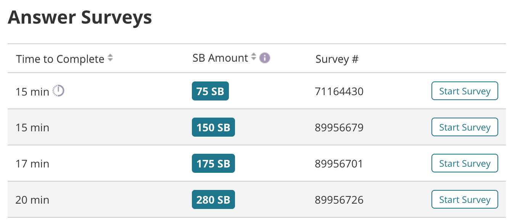This screenshot has height=220, width=515.
Task: Start survey number 89956679
Action: point(465,127)
